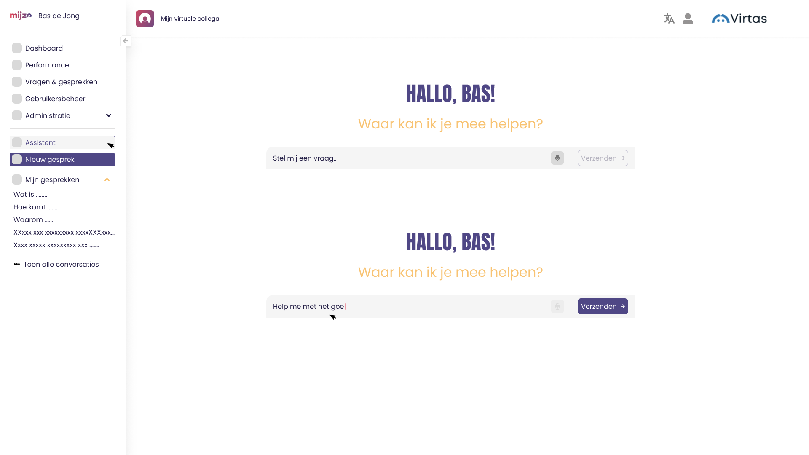This screenshot has height=455, width=809.
Task: Open the Dashboard menu item
Action: tap(44, 48)
